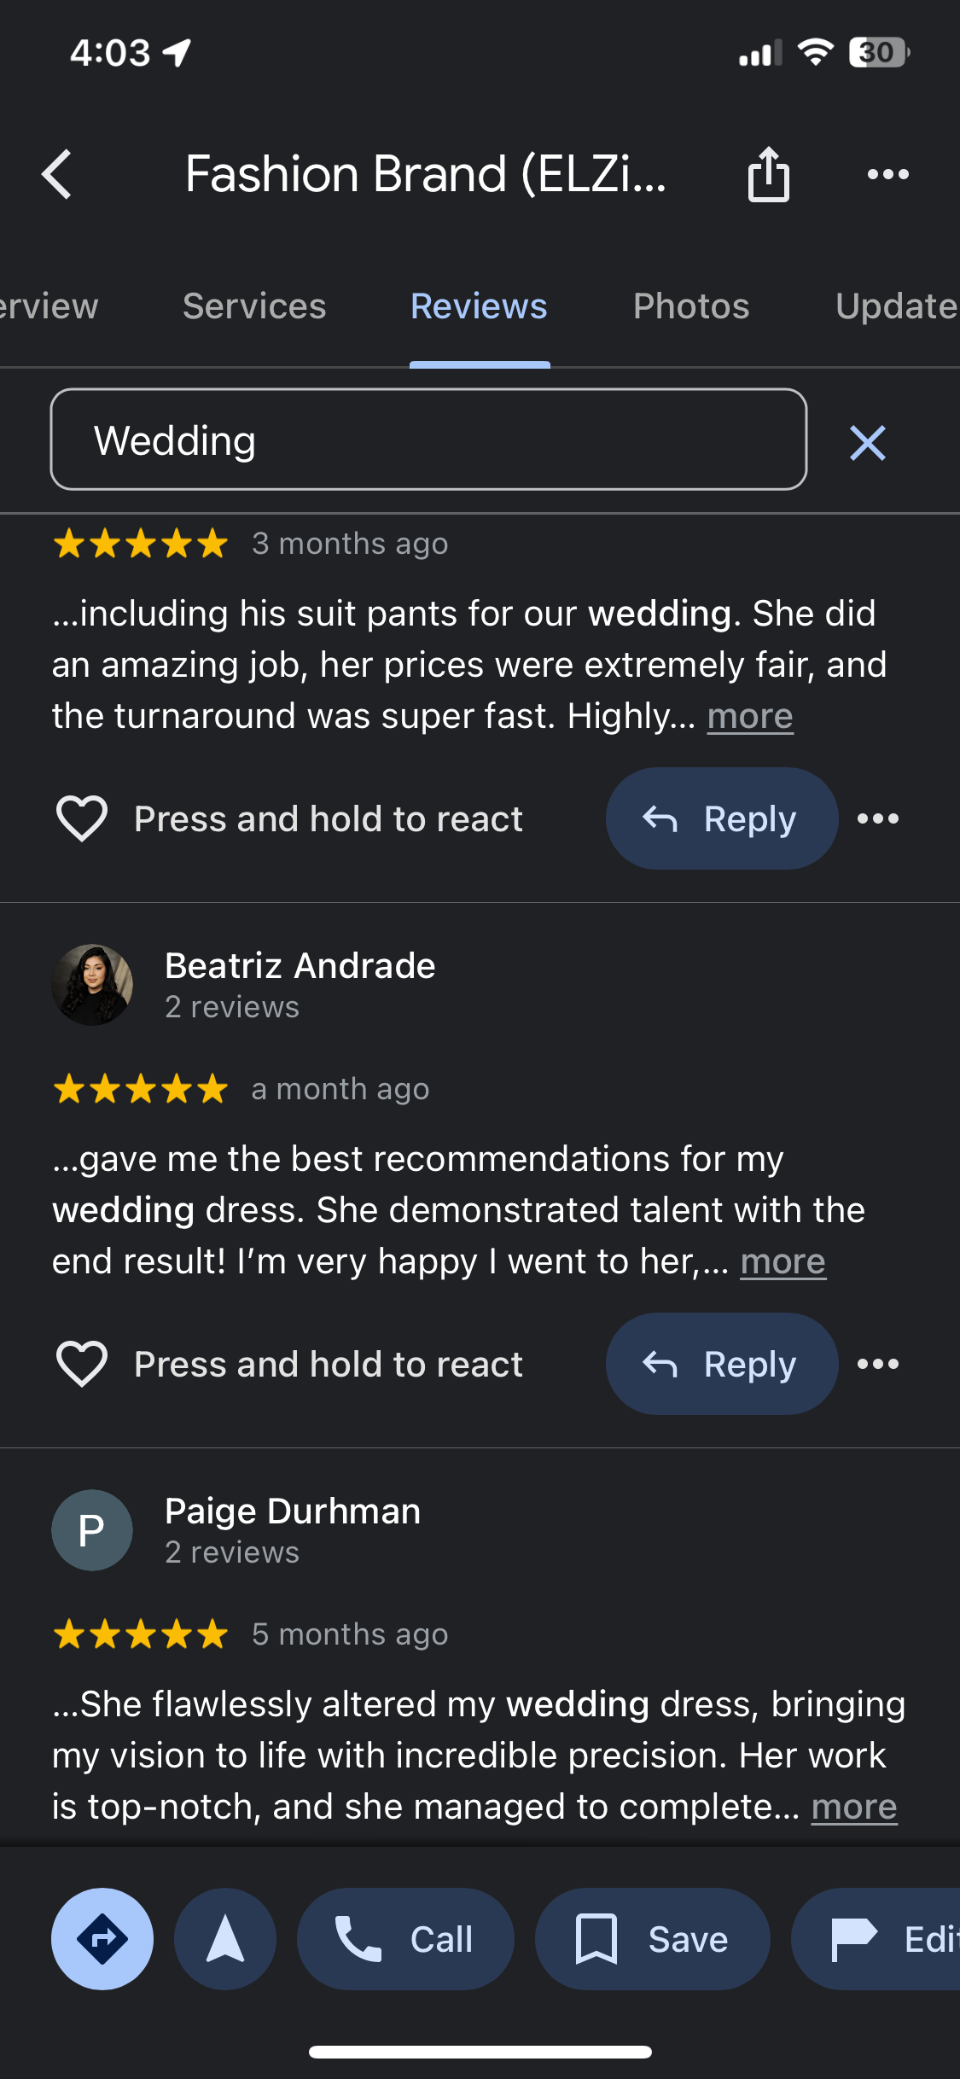Screen dimensions: 960x2079
Task: Tap the flag Edit button
Action: tap(887, 1939)
